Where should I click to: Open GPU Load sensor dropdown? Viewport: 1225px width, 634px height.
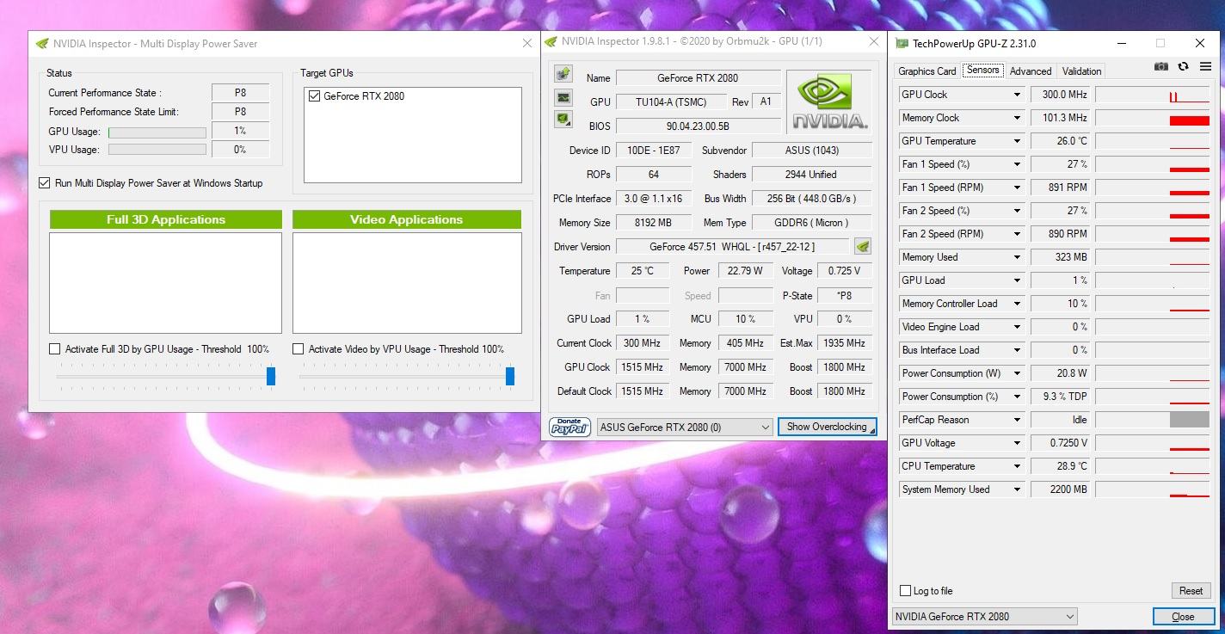tap(1017, 280)
